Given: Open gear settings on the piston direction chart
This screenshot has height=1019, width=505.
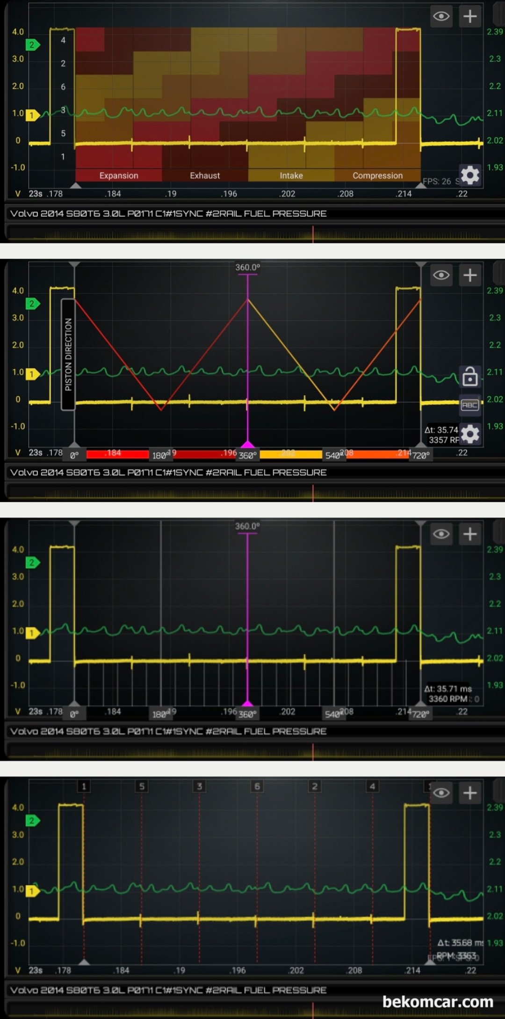Looking at the screenshot, I should [x=470, y=434].
